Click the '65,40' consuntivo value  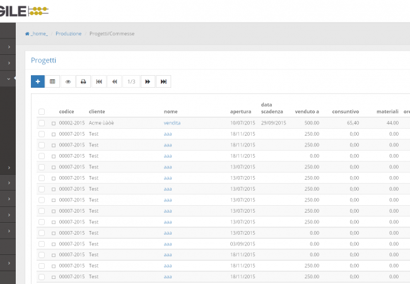[x=353, y=123]
